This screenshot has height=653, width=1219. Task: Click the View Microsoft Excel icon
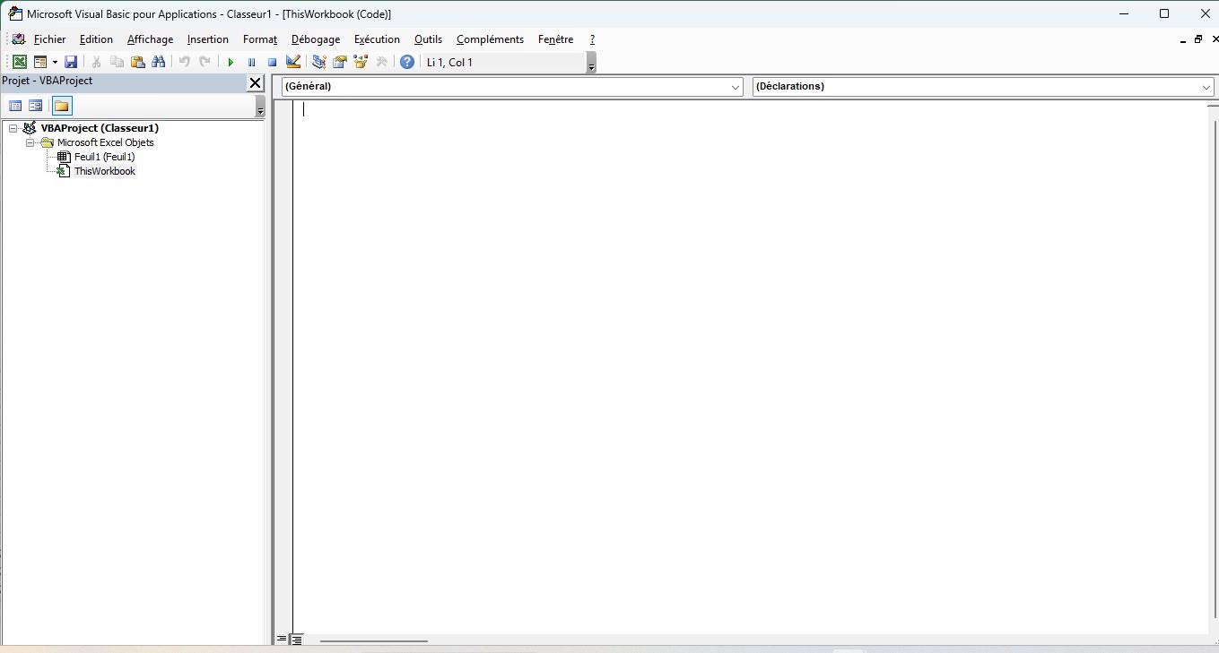tap(19, 62)
